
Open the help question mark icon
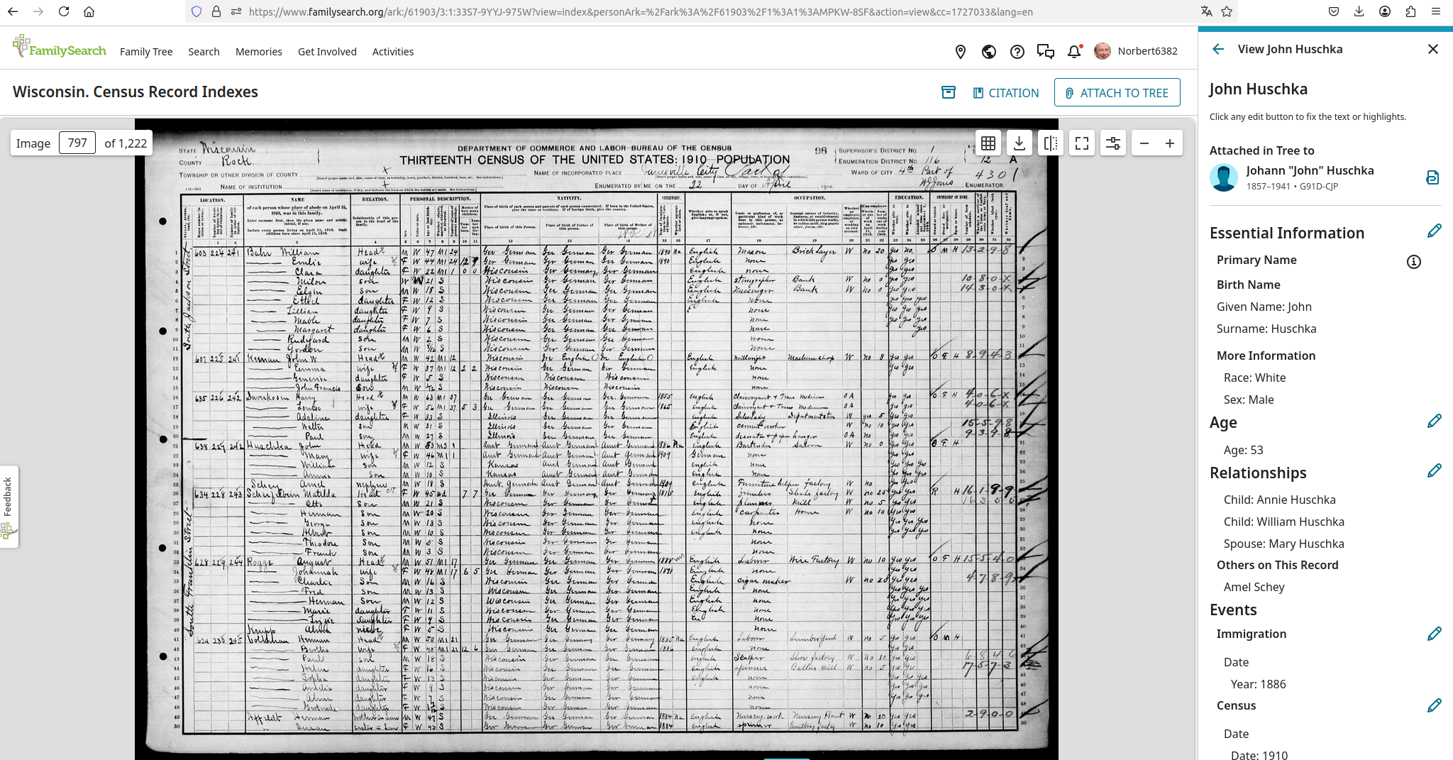click(x=1017, y=51)
